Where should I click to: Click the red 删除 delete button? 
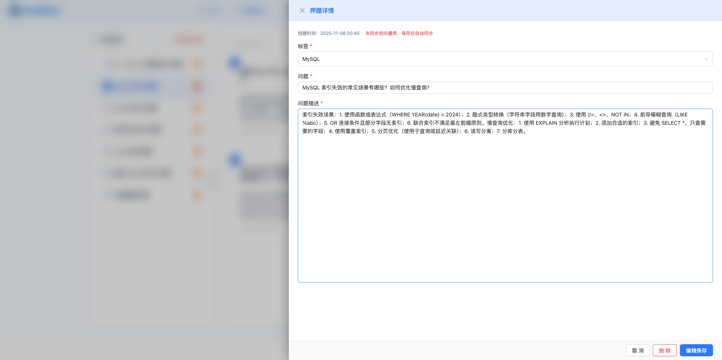click(664, 350)
